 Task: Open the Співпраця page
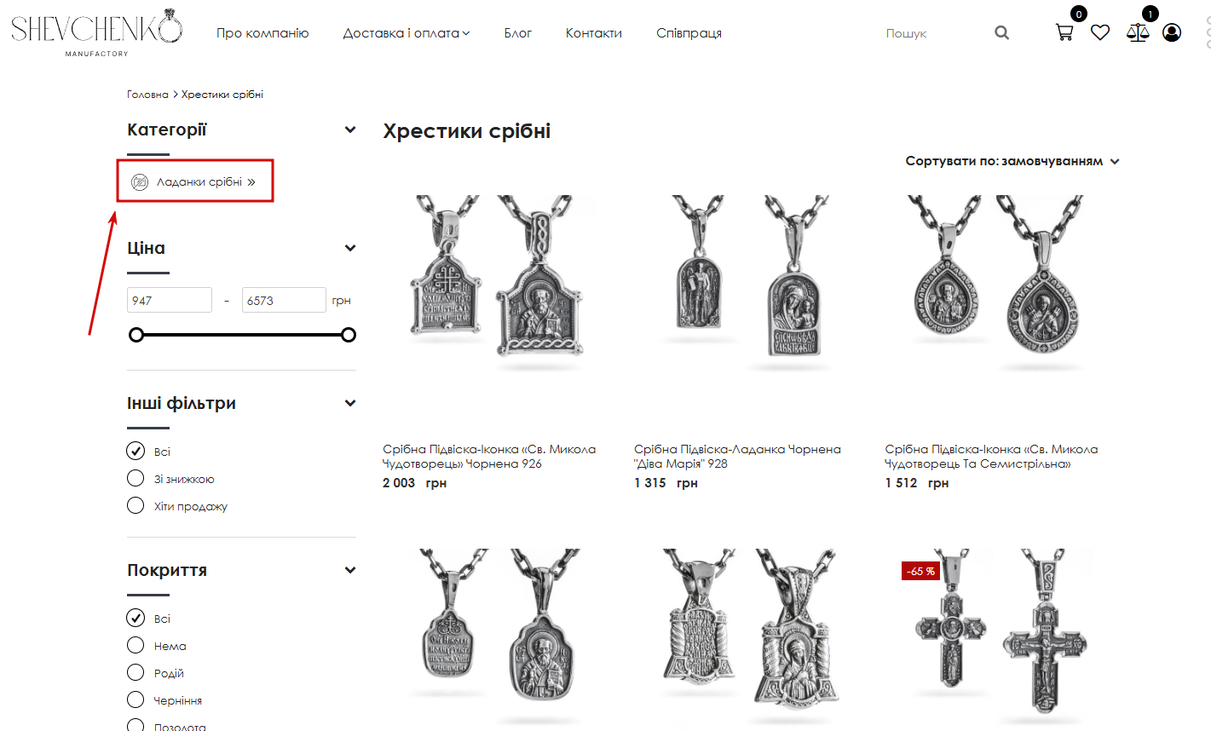(689, 33)
